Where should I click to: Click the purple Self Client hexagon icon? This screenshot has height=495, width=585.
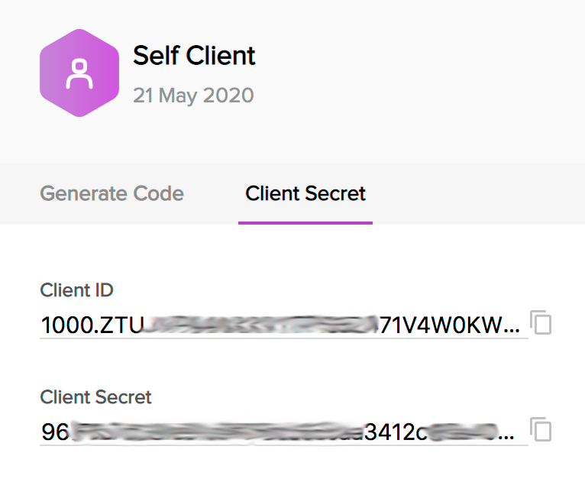(x=79, y=73)
